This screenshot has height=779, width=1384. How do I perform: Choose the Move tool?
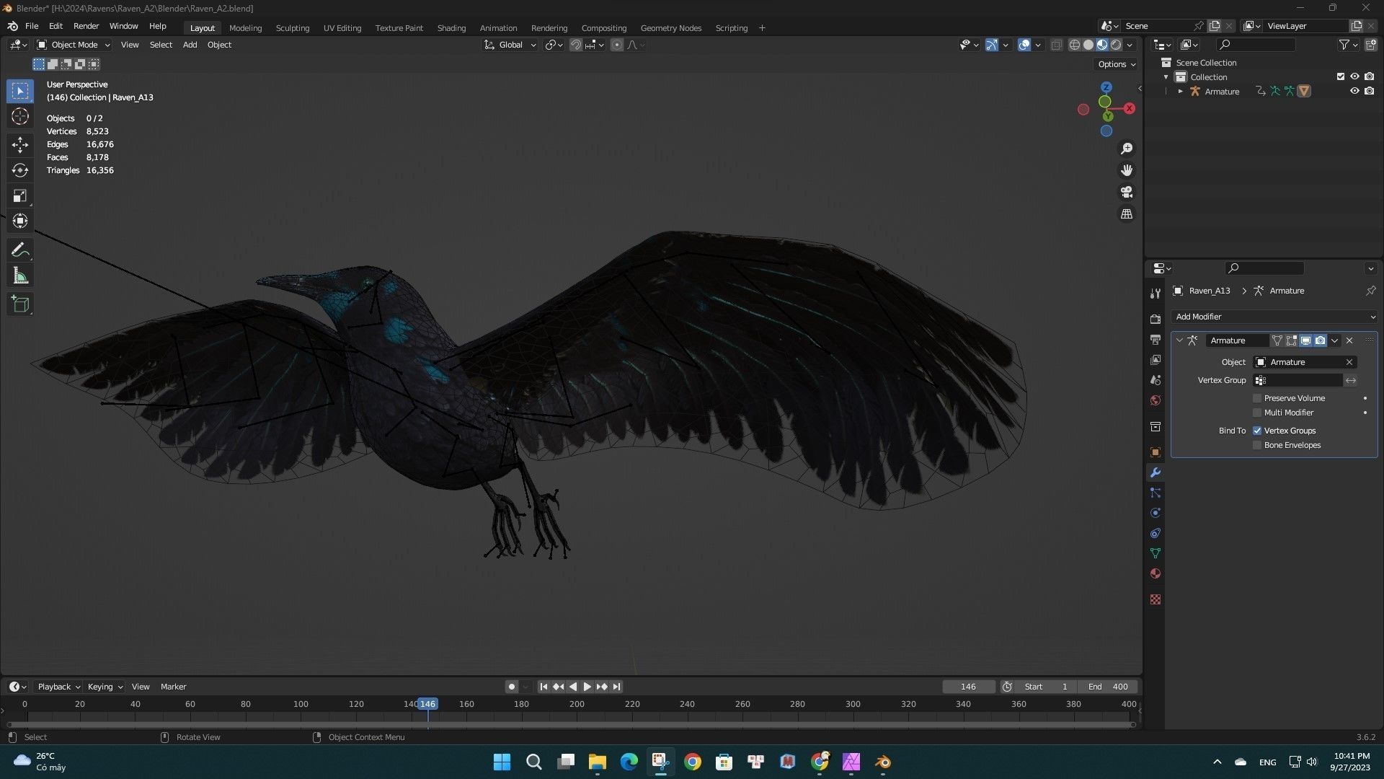point(20,145)
